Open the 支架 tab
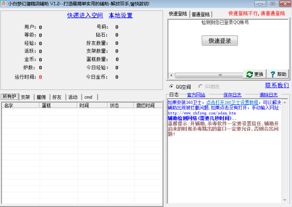This screenshot has width=292, height=207. point(26,97)
